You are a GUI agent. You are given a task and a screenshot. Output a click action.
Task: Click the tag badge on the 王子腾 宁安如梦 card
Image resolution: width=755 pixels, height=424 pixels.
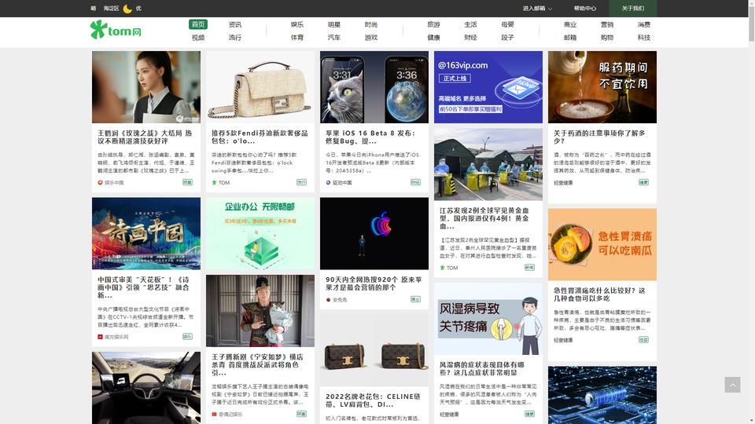click(301, 414)
